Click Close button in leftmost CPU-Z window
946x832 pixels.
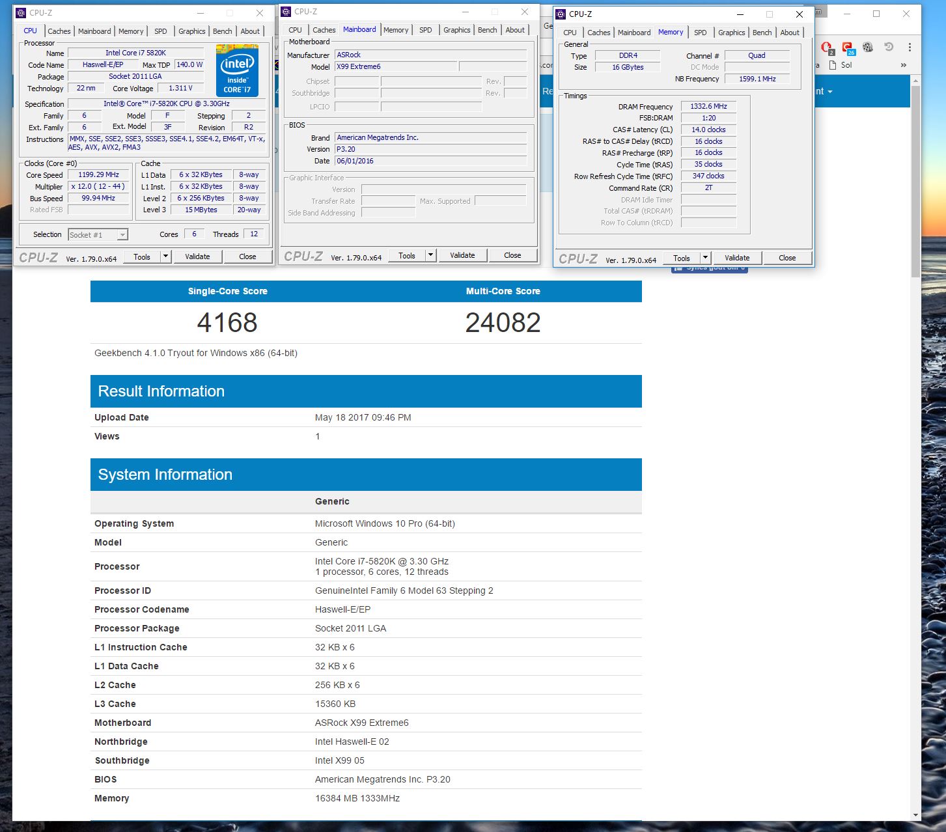247,257
